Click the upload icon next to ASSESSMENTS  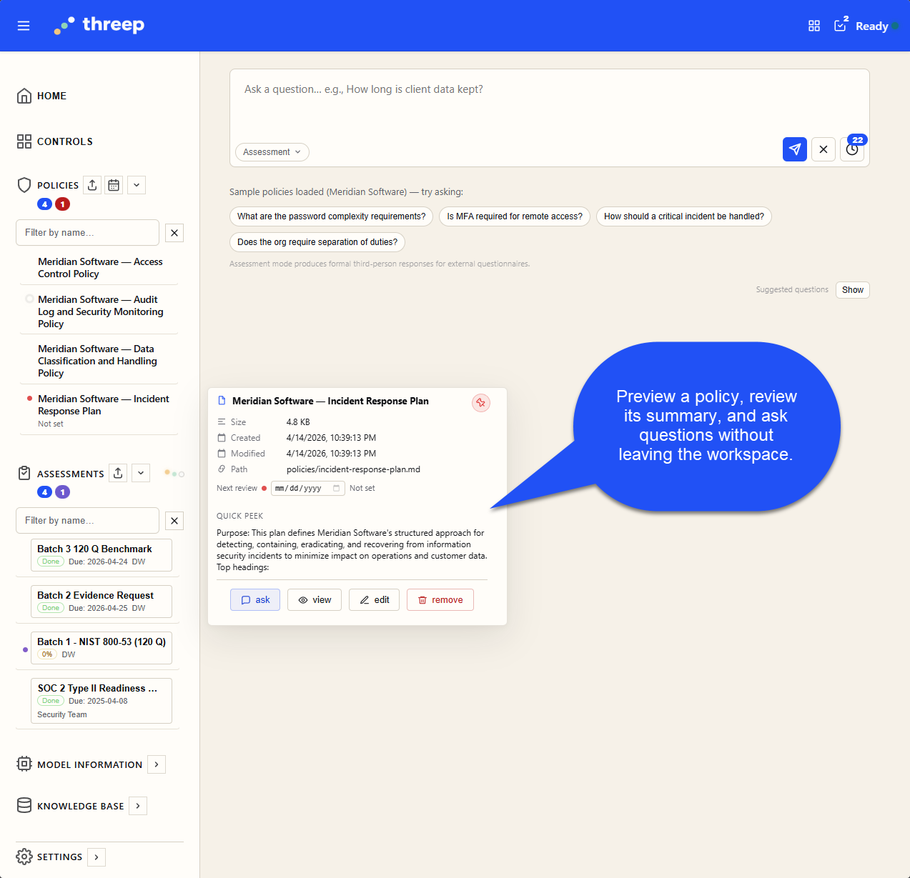(x=117, y=473)
